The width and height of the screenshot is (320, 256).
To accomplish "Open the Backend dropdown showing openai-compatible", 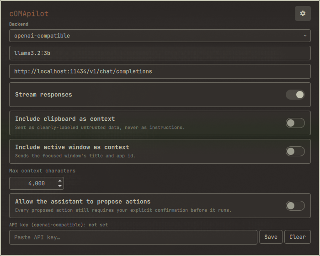I will (x=160, y=36).
